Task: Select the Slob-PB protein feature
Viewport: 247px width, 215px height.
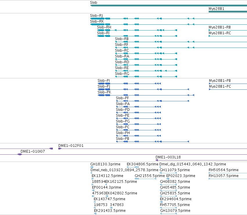Action: point(152,142)
